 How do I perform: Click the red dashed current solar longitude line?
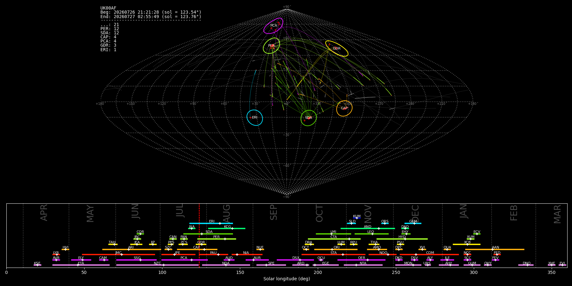(199, 235)
